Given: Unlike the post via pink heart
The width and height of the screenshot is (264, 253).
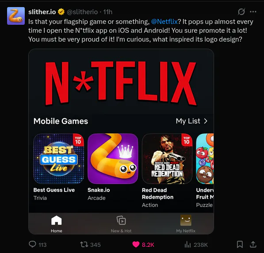Looking at the screenshot, I should point(136,245).
